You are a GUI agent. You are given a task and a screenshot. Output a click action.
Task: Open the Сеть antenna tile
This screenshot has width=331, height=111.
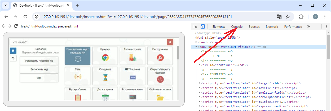78,75
